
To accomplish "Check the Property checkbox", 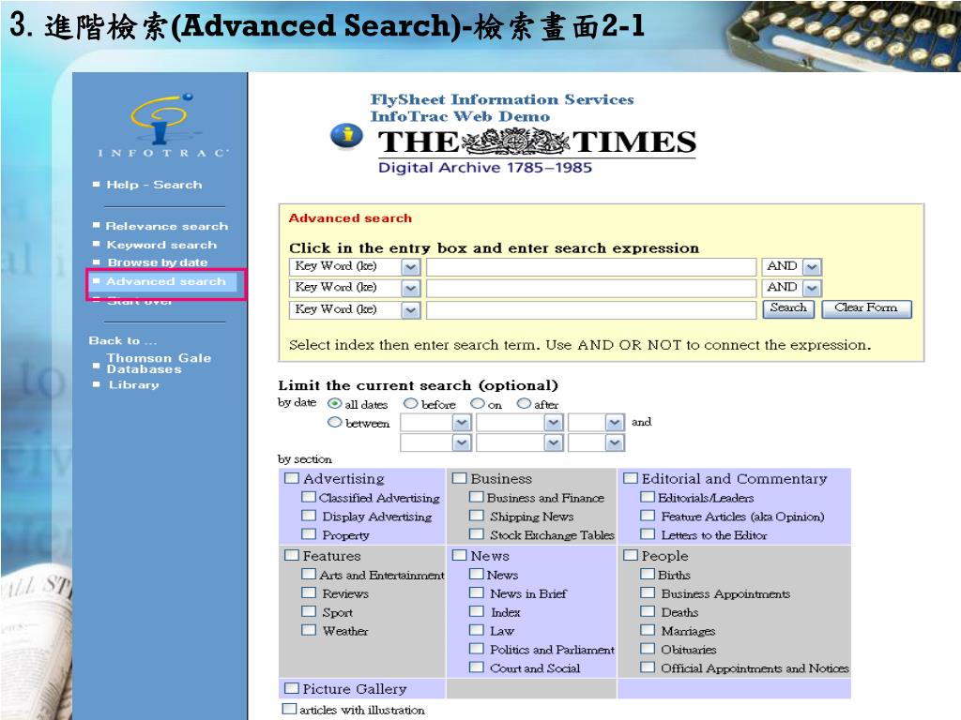I will click(x=309, y=533).
